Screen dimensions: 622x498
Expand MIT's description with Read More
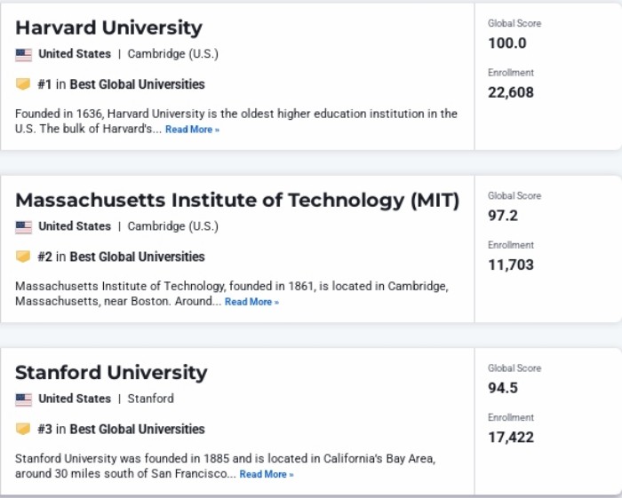251,302
